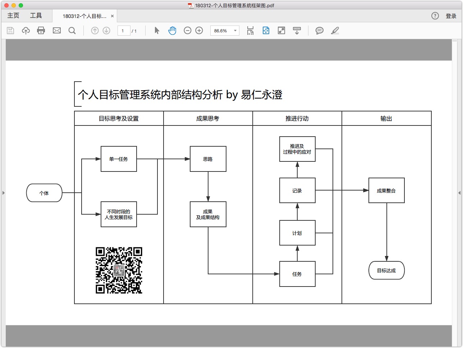Switch to the 主页 tab
Image resolution: width=463 pixels, height=348 pixels.
click(13, 15)
